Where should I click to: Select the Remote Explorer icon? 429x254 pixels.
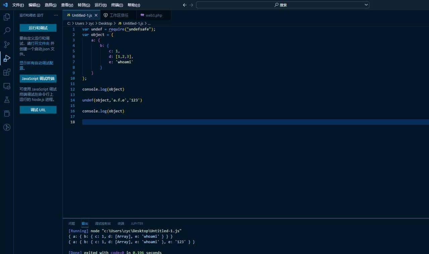coord(7,86)
